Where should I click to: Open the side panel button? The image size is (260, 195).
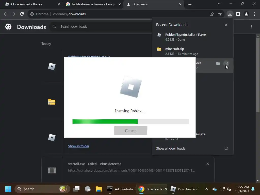pyautogui.click(x=238, y=14)
